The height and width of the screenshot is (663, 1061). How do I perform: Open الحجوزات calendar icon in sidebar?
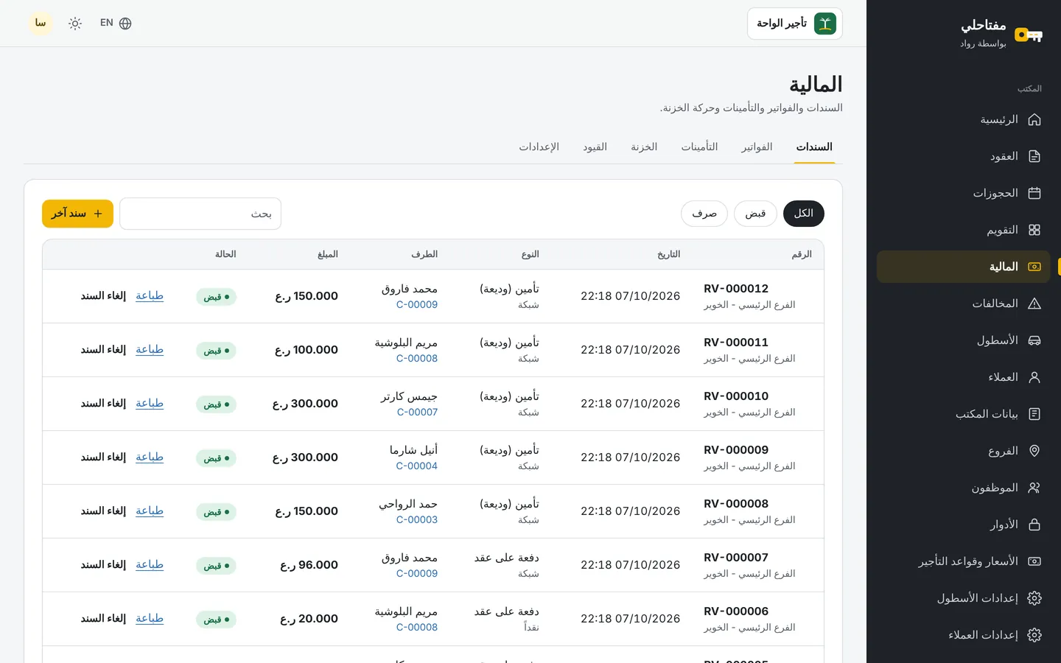(1034, 193)
